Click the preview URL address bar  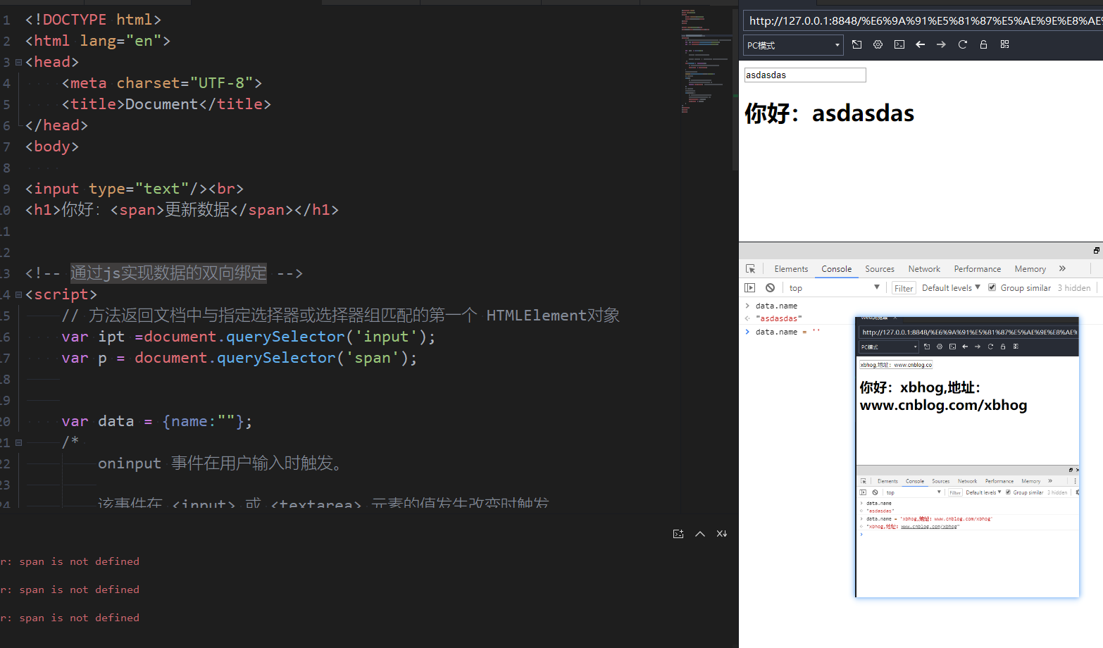click(x=923, y=20)
